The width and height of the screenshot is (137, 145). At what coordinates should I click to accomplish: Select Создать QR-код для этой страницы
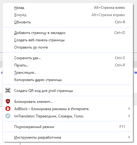point(68,91)
